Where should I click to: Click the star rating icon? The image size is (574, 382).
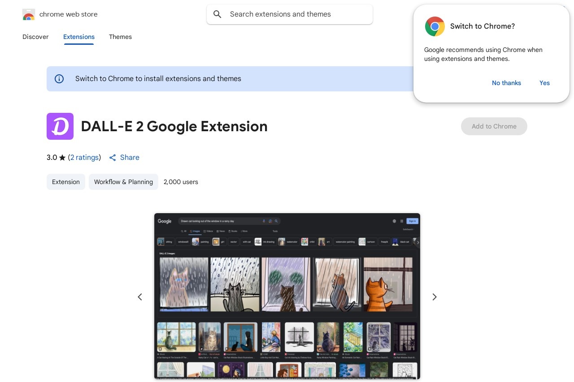62,158
